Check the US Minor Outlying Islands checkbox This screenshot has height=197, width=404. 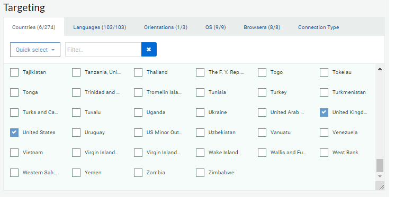(138, 133)
